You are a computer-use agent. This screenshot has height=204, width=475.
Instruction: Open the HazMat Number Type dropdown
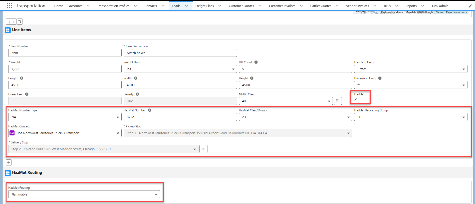click(65, 117)
